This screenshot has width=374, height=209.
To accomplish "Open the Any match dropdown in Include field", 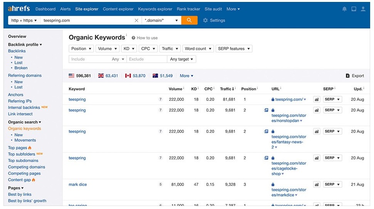I will click(x=118, y=59).
